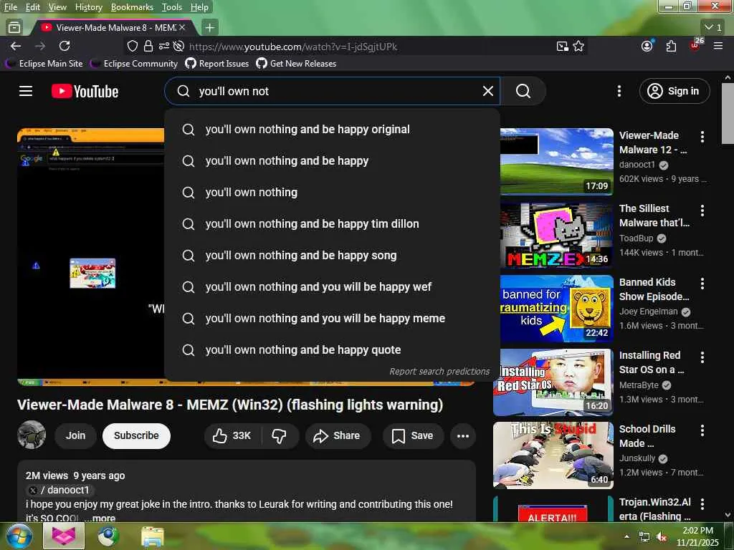This screenshot has width=734, height=550.
Task: Select suggestion ending in 'happy quote'
Action: click(333, 349)
